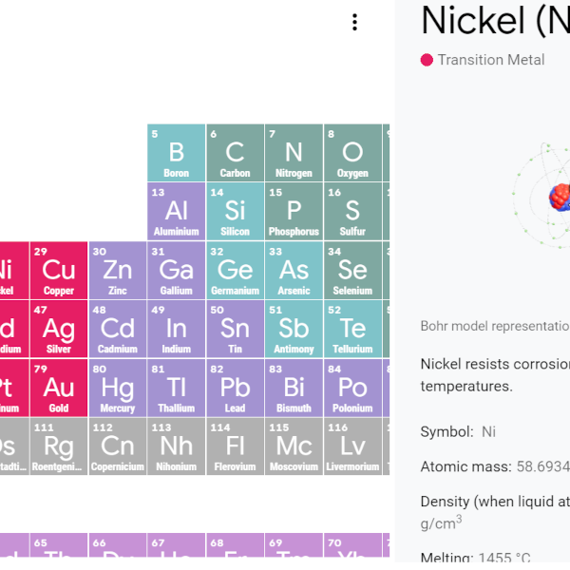
Task: Pick the Flerovium element tile
Action: coord(235,446)
